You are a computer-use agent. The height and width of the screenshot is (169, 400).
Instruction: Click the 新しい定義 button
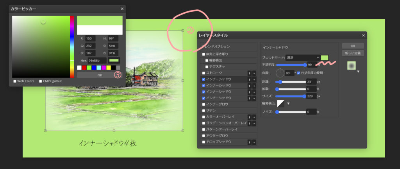[x=352, y=53]
